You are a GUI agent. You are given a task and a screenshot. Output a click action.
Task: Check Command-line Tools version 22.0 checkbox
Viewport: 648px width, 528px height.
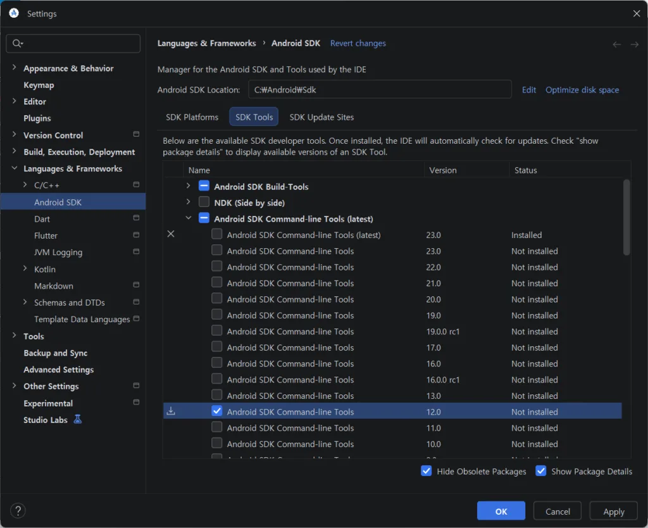[216, 267]
